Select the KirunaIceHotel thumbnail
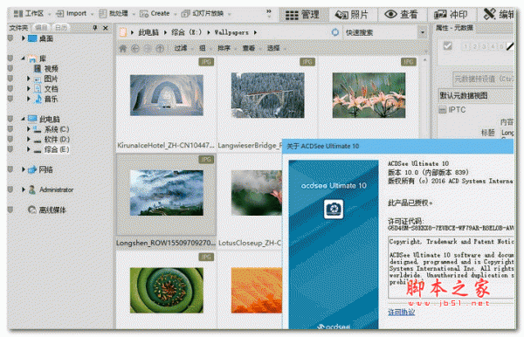The height and width of the screenshot is (337, 524). click(x=167, y=95)
